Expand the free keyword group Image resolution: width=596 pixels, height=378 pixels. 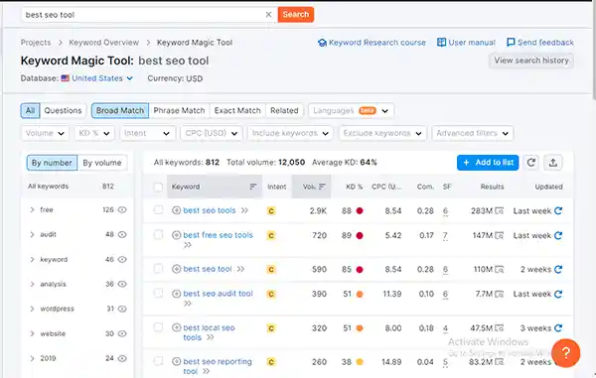pos(33,209)
